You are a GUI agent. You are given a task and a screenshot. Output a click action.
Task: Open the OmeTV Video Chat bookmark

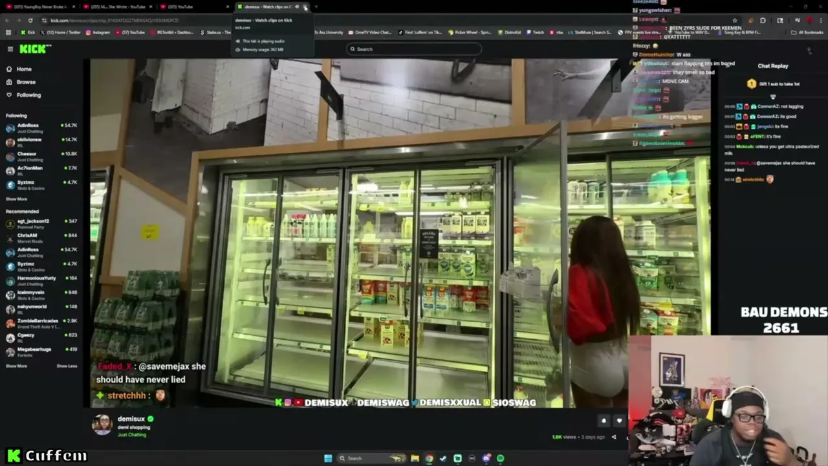(x=371, y=32)
